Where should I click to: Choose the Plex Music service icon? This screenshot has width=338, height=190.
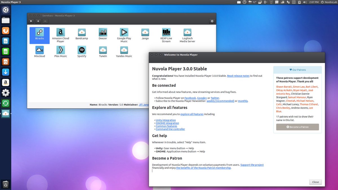click(61, 52)
